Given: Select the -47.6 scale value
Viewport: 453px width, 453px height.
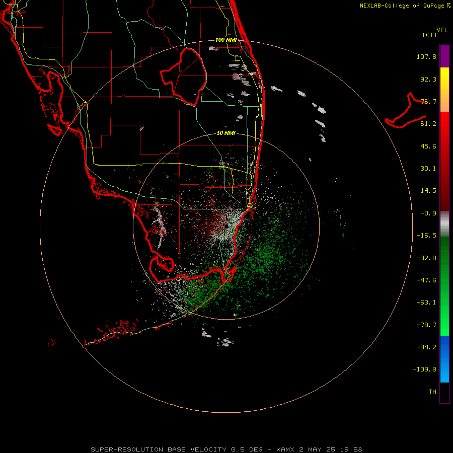Looking at the screenshot, I should point(426,280).
